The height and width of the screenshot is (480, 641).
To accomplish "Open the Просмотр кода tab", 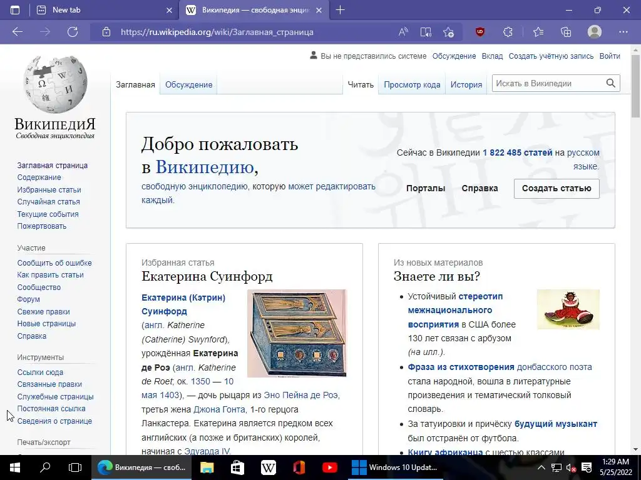I will tap(412, 84).
